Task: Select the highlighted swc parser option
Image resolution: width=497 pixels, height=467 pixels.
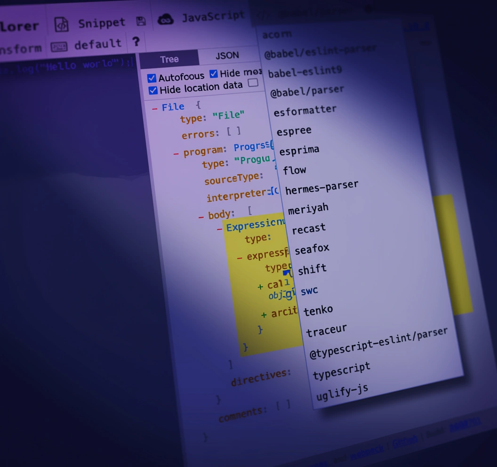Action: coord(309,291)
